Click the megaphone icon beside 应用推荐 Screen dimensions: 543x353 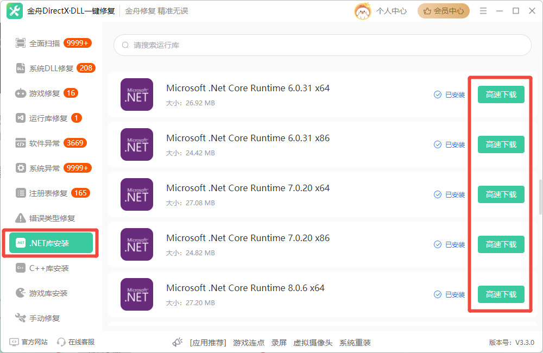178,342
